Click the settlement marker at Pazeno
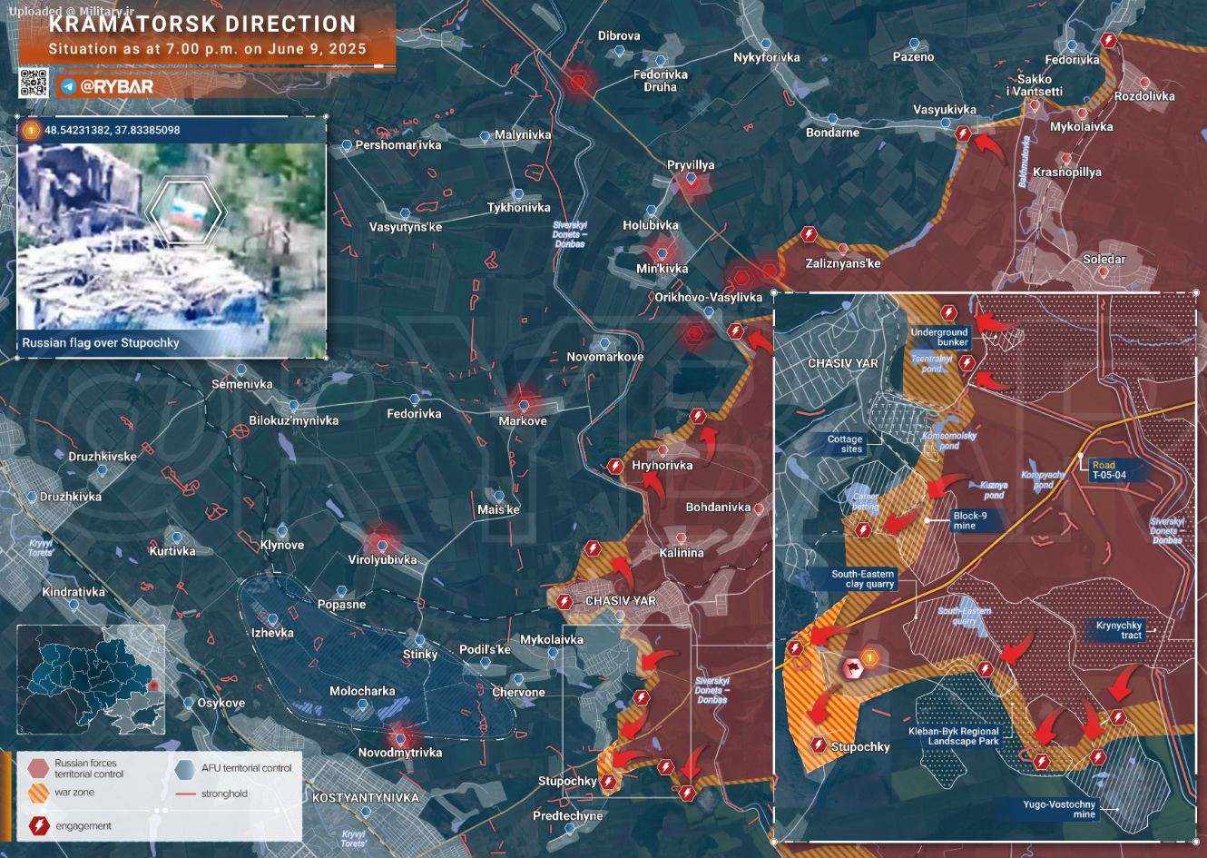Screen dimensions: 1207x858 point(914,44)
